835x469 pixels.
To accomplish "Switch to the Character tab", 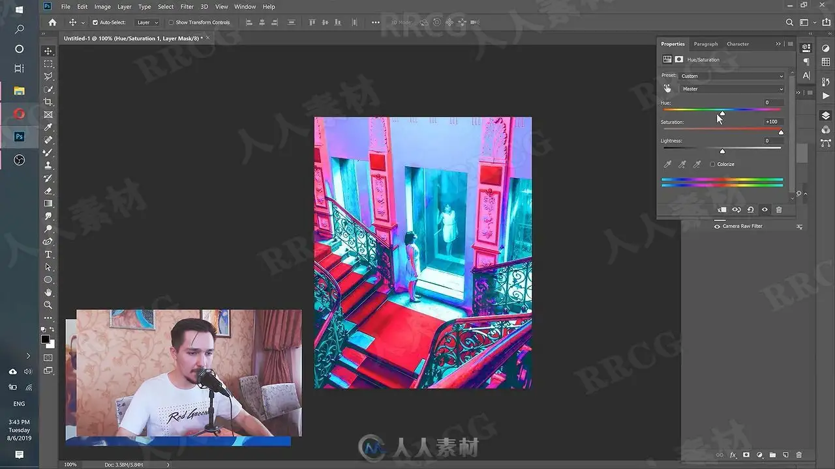I will tap(738, 44).
